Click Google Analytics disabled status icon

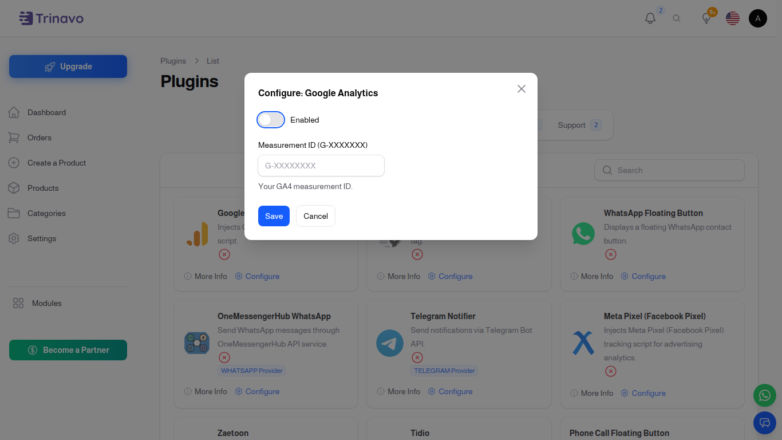tap(224, 254)
